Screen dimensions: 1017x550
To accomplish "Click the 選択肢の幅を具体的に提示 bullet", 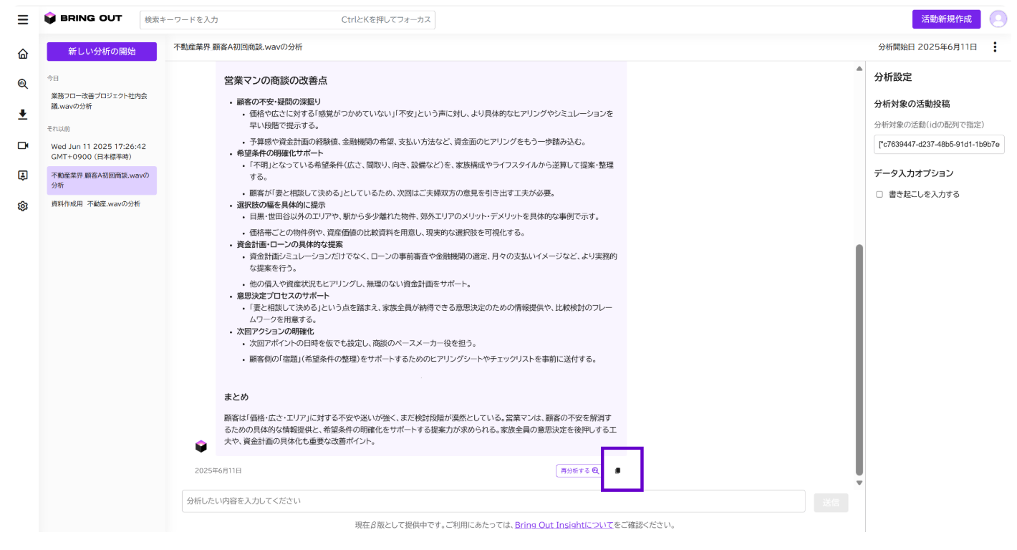I will [281, 205].
